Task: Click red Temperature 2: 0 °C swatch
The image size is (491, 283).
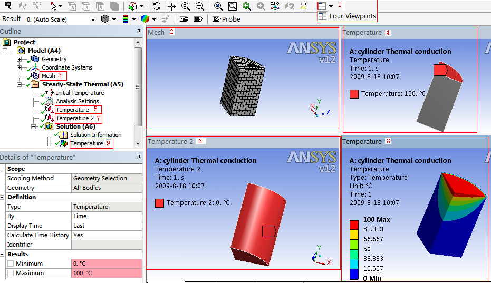Action: [159, 203]
